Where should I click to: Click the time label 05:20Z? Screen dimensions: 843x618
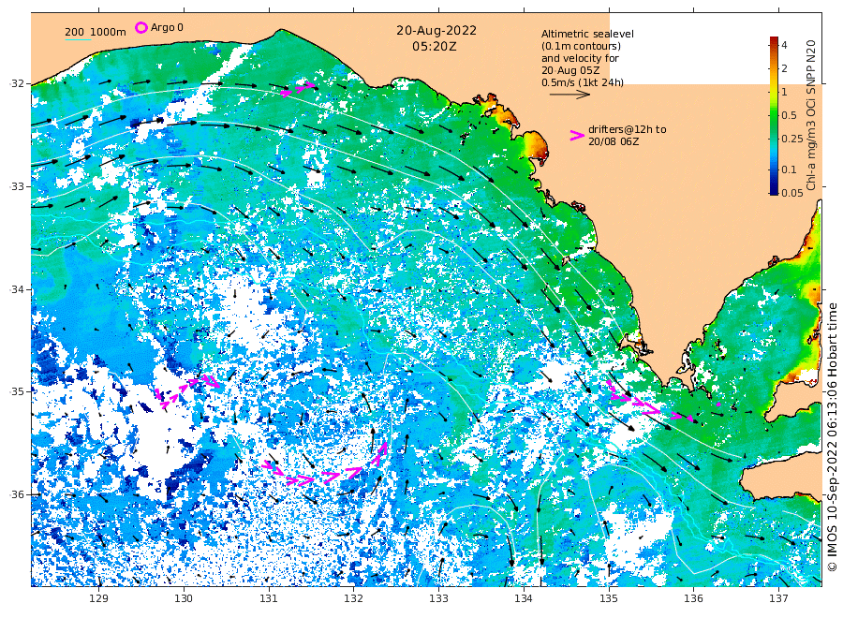coord(435,47)
